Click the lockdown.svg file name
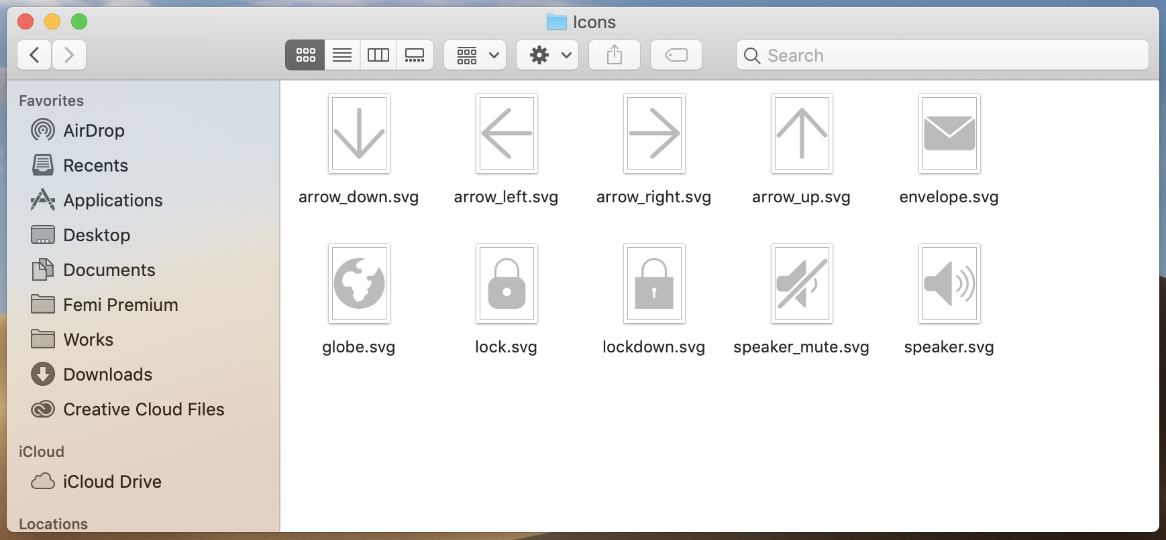Viewport: 1166px width, 540px height. click(654, 347)
